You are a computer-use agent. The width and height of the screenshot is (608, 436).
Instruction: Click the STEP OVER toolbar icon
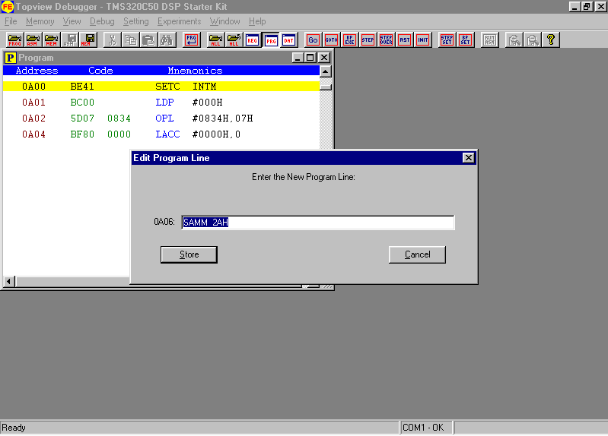pos(387,39)
